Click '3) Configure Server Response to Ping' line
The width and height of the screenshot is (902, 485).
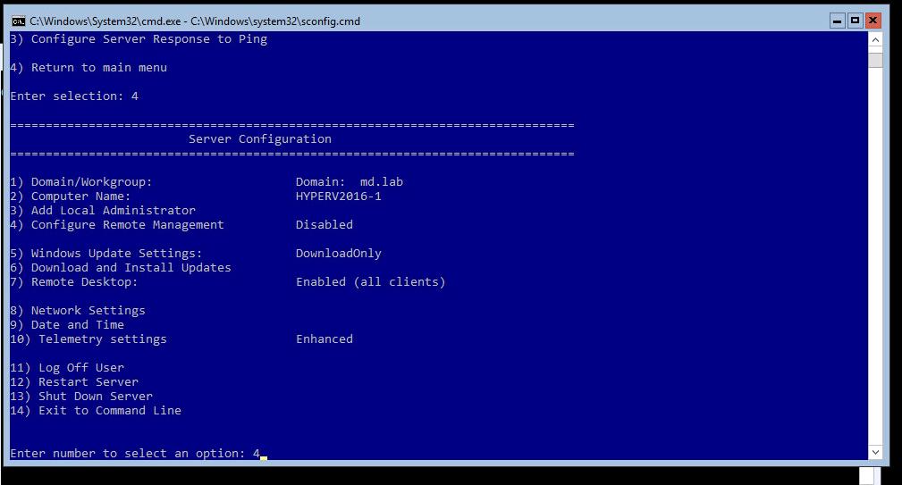pos(139,39)
